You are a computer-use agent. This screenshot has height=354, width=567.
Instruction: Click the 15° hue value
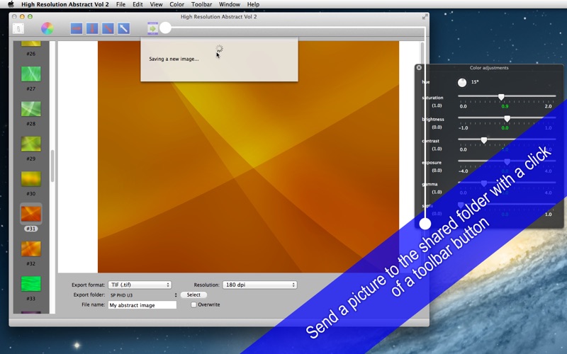[475, 82]
